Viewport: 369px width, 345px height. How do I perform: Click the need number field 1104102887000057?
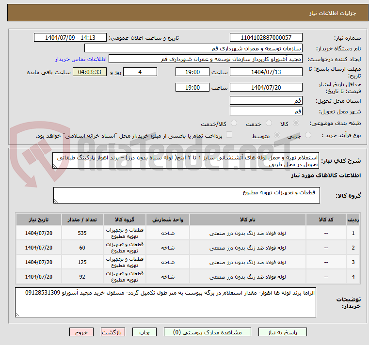tap(266, 38)
